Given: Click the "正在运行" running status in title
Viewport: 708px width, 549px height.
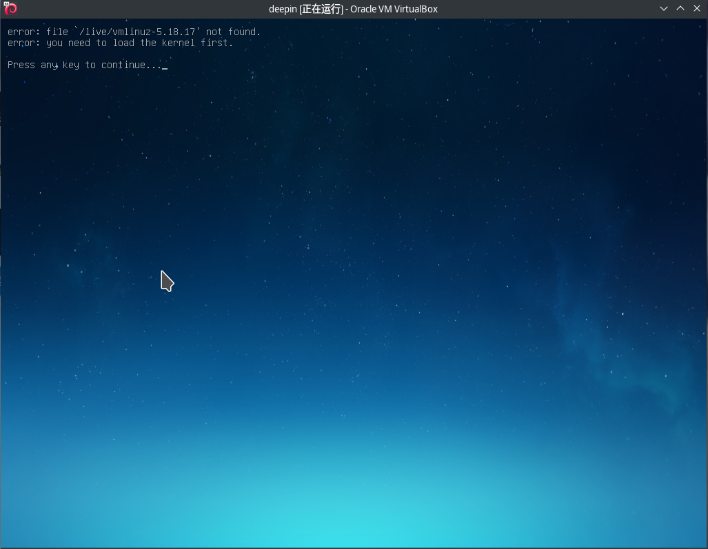Looking at the screenshot, I should click(321, 9).
